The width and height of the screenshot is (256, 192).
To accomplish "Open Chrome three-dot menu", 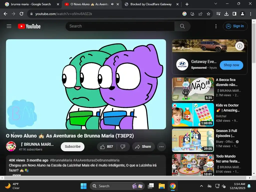I will (250, 14).
